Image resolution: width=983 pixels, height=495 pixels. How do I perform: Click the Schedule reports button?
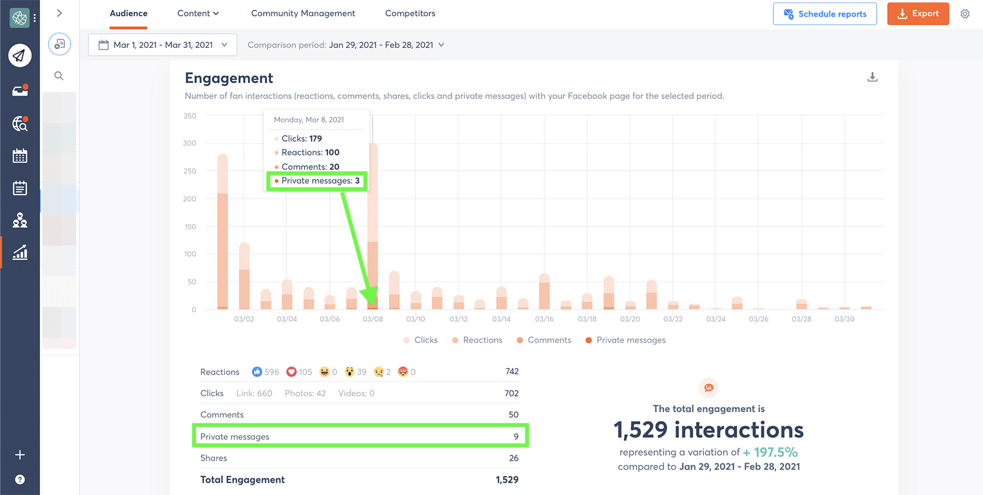click(824, 14)
